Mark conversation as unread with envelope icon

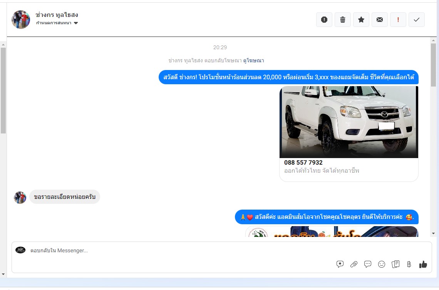coord(379,20)
